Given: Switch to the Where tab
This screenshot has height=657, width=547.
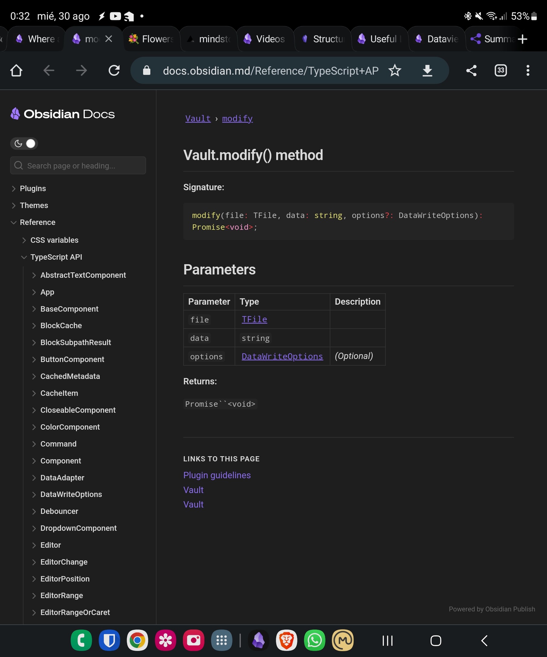Looking at the screenshot, I should point(36,39).
